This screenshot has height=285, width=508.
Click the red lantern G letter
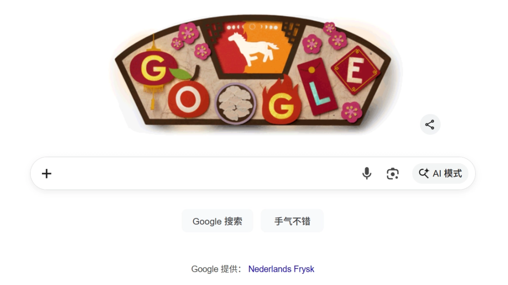point(152,67)
